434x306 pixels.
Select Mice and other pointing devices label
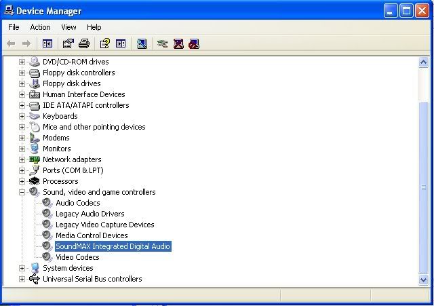(94, 127)
